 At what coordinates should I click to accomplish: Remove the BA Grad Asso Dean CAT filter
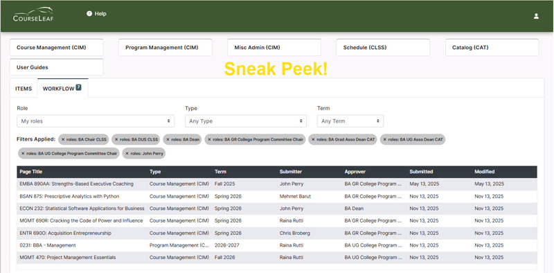314,140
